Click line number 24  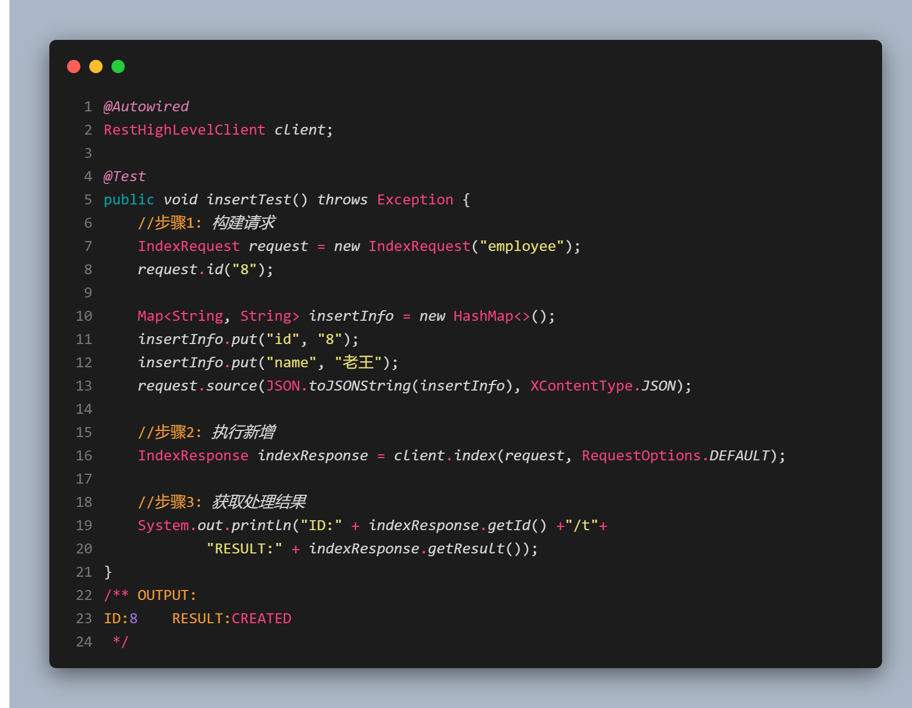84,642
